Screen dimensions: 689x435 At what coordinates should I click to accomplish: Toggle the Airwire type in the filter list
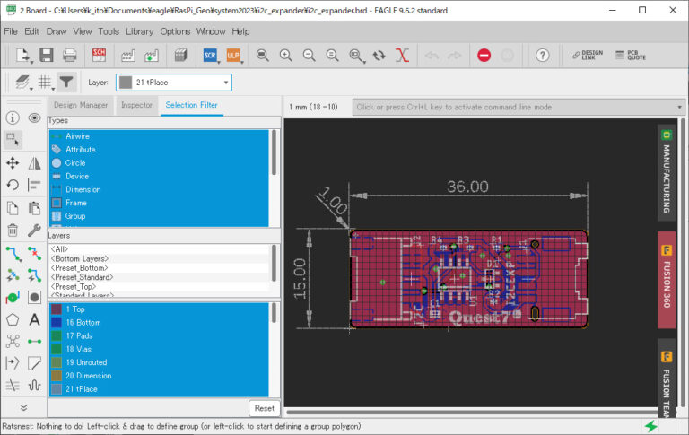(x=78, y=136)
